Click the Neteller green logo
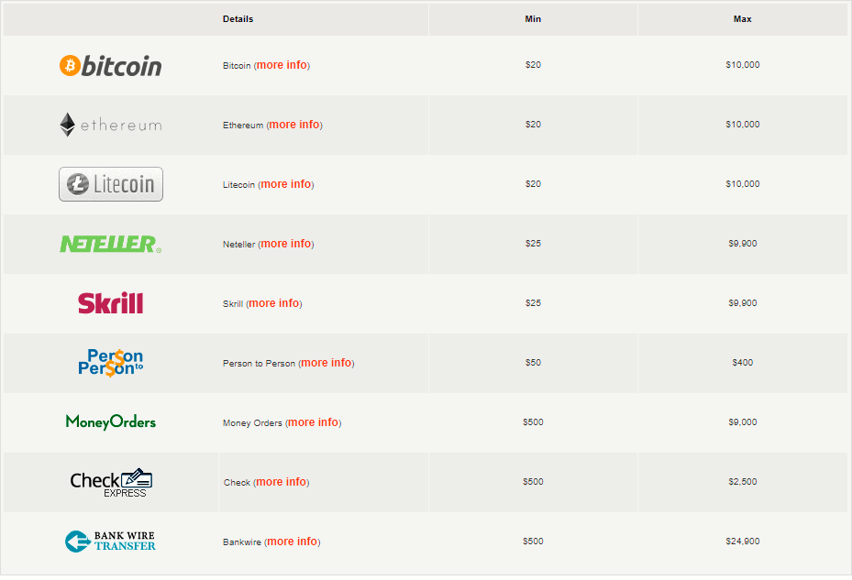 (110, 244)
